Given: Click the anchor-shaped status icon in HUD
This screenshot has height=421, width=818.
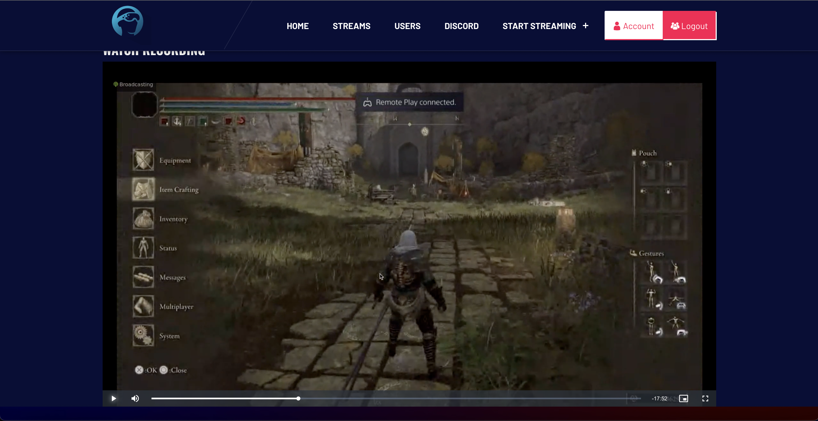Looking at the screenshot, I should click(x=177, y=121).
